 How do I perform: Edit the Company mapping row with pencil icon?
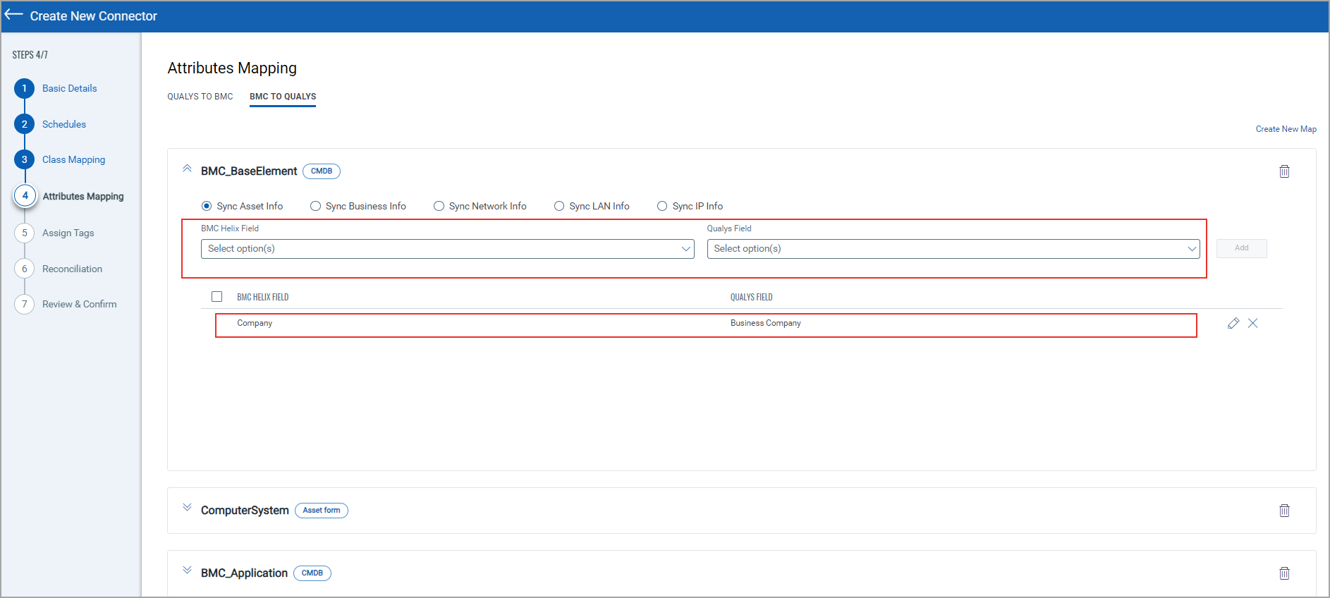1233,323
